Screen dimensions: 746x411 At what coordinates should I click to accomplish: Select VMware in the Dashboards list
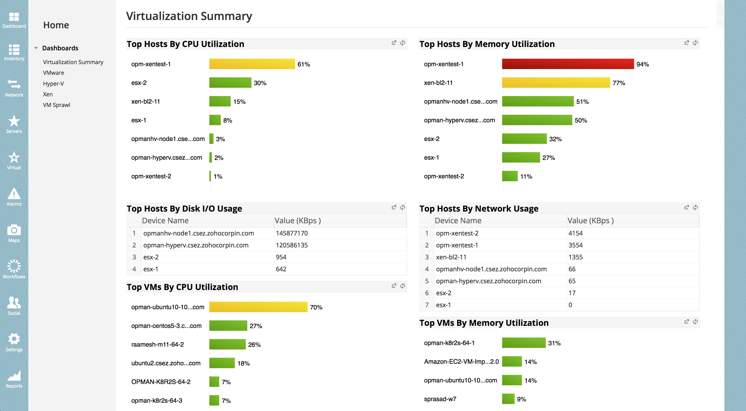54,73
